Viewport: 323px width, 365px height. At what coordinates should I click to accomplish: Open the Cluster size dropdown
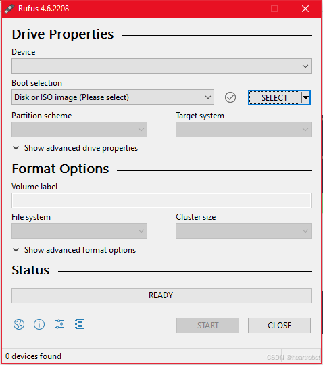tap(243, 230)
